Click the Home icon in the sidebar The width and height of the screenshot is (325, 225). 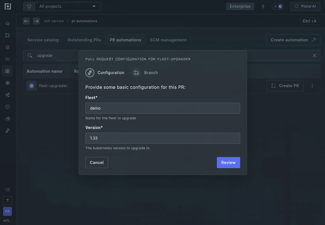(x=7, y=24)
